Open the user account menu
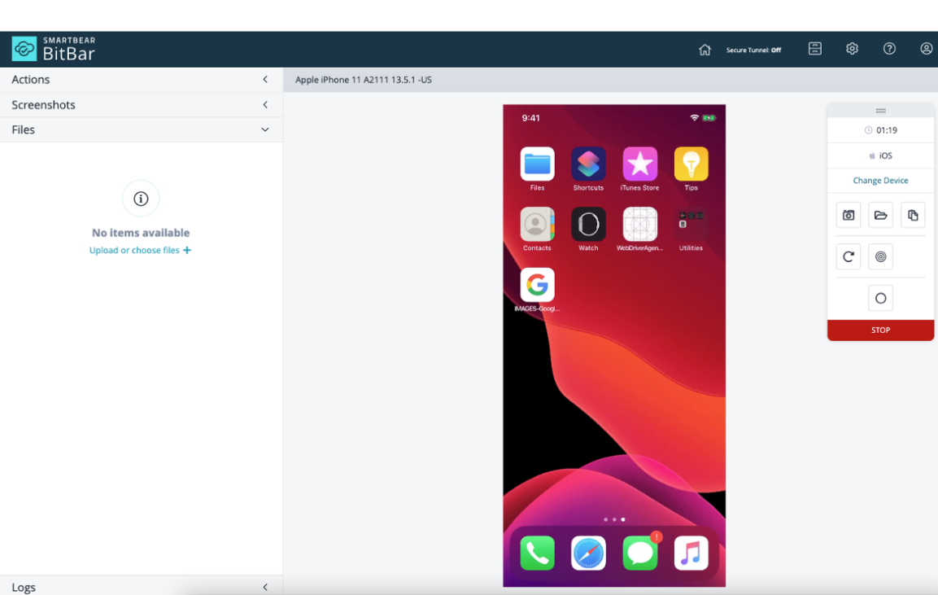The height and width of the screenshot is (595, 938). pos(926,49)
